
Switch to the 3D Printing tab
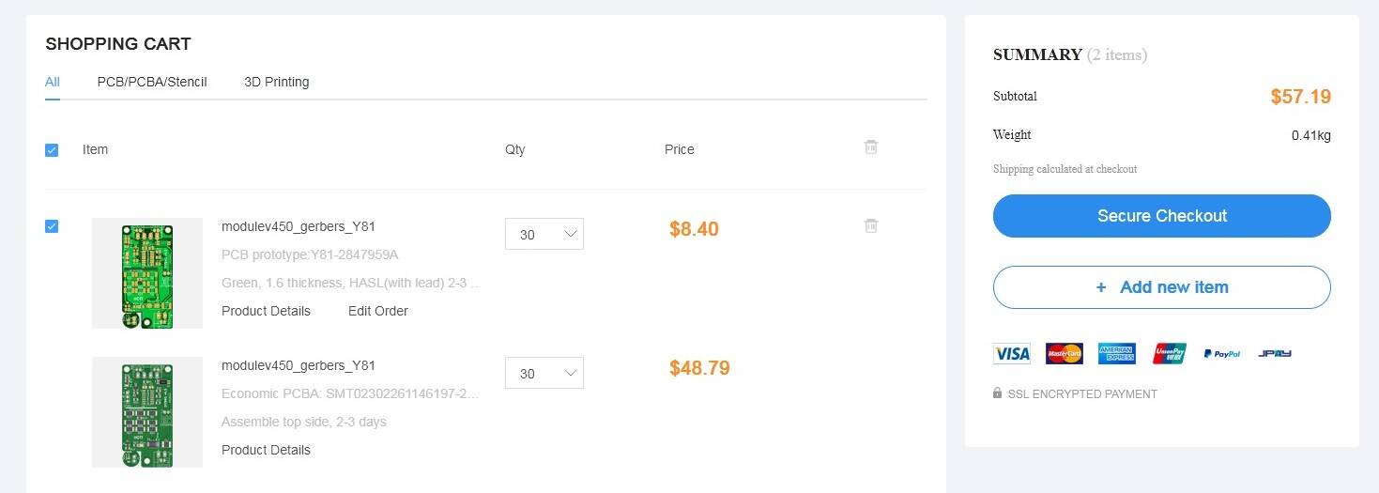276,82
